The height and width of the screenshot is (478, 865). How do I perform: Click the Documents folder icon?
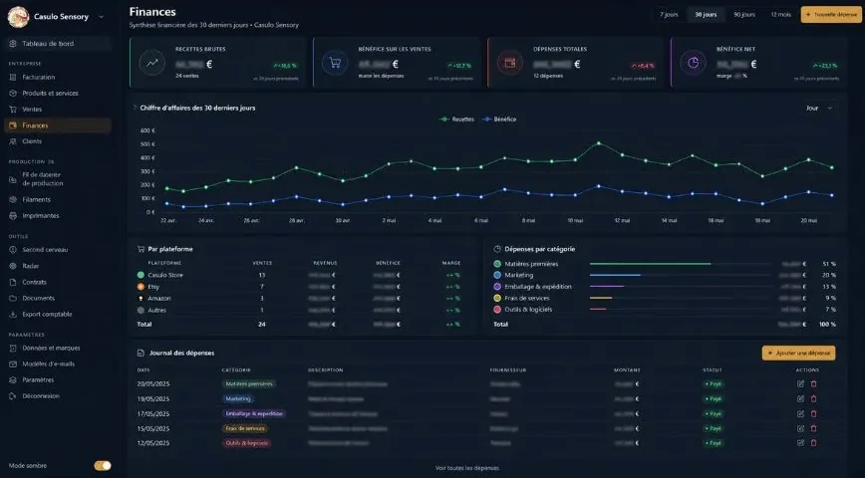point(13,299)
